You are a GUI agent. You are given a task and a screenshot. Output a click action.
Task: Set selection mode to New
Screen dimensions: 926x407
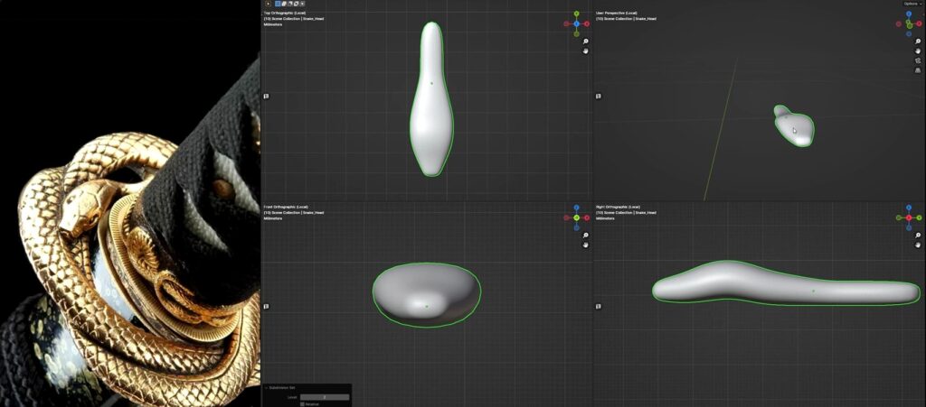278,4
